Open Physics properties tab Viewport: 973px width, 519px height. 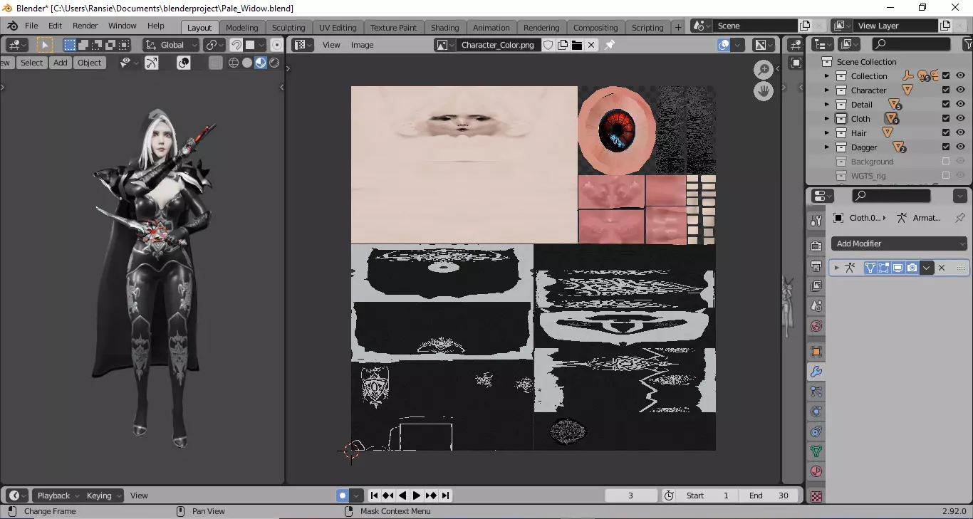816,411
